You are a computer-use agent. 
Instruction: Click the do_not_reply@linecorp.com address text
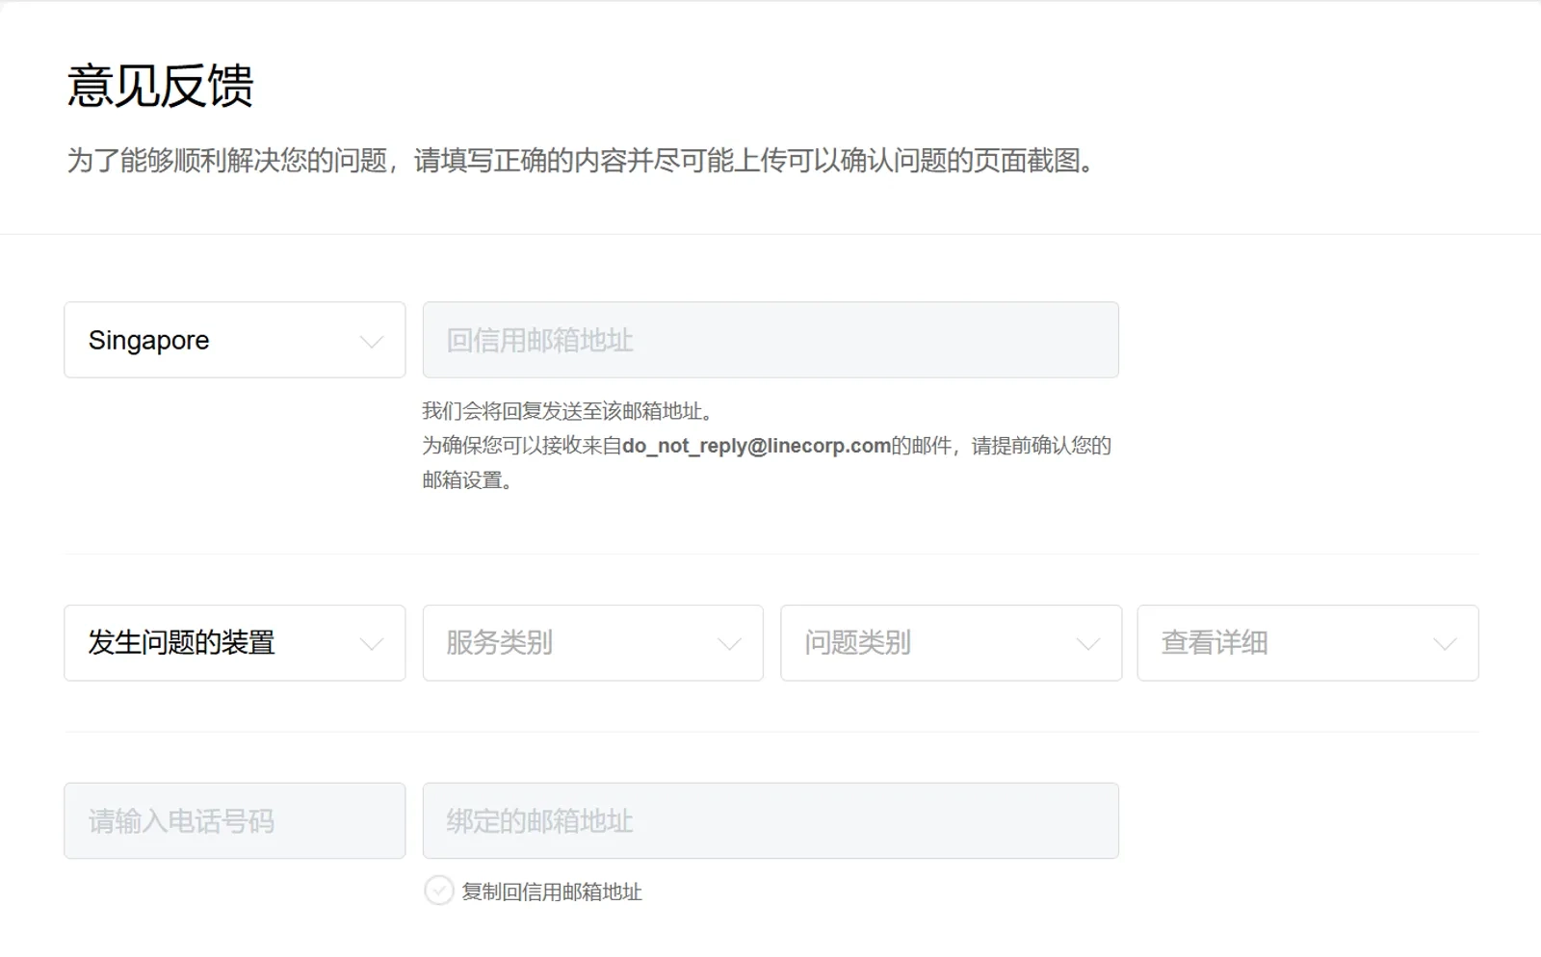[756, 446]
